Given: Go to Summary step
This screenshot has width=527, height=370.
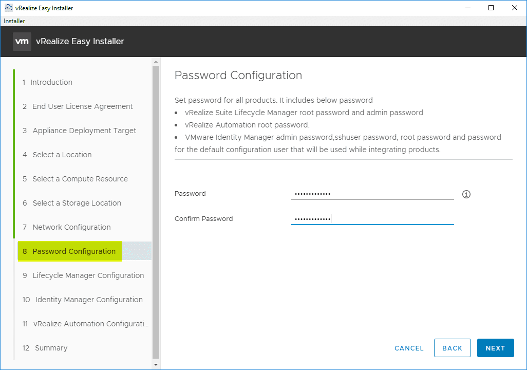Looking at the screenshot, I should coord(51,348).
